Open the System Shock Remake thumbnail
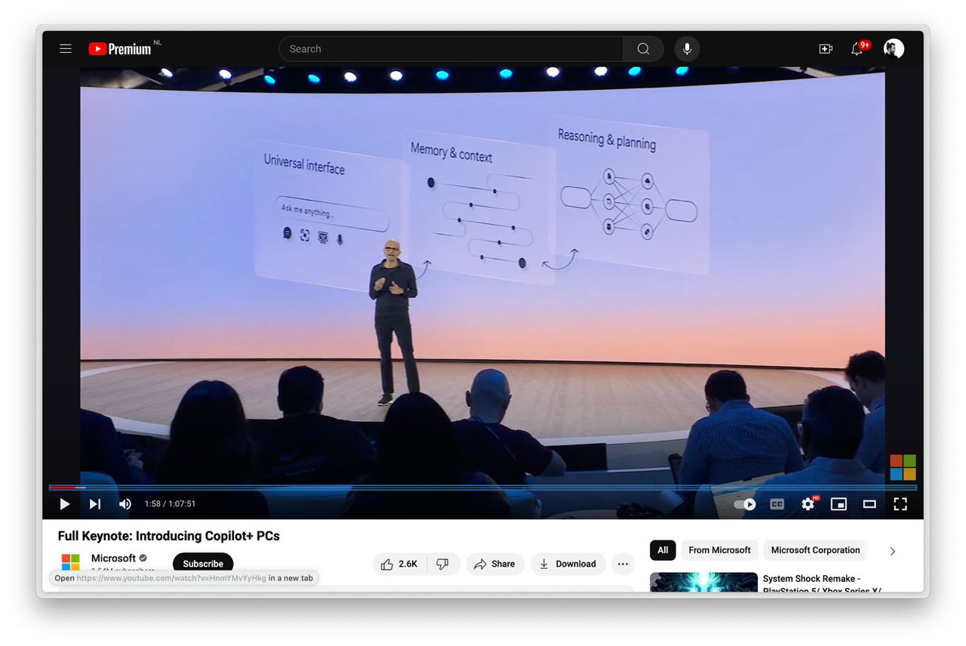 point(703,582)
